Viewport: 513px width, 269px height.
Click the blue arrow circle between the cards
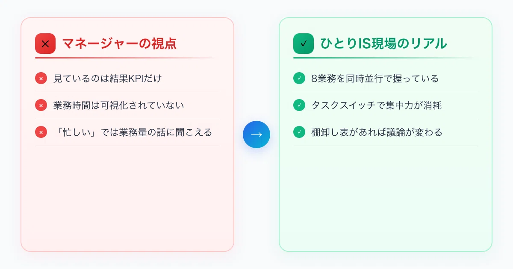click(256, 134)
